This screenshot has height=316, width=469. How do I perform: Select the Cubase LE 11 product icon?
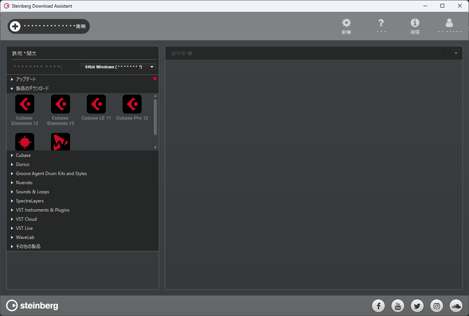[96, 104]
